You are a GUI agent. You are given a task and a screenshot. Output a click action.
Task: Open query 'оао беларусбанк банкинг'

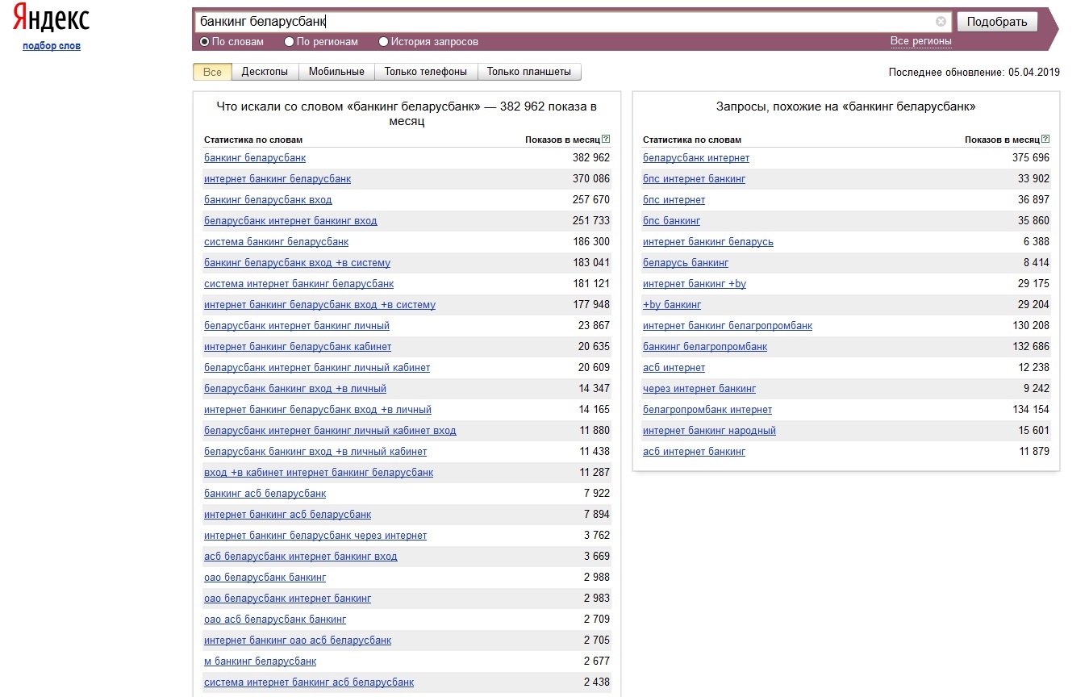265,578
